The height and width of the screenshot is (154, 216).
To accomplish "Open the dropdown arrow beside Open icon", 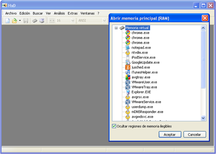I will click(20, 21).
